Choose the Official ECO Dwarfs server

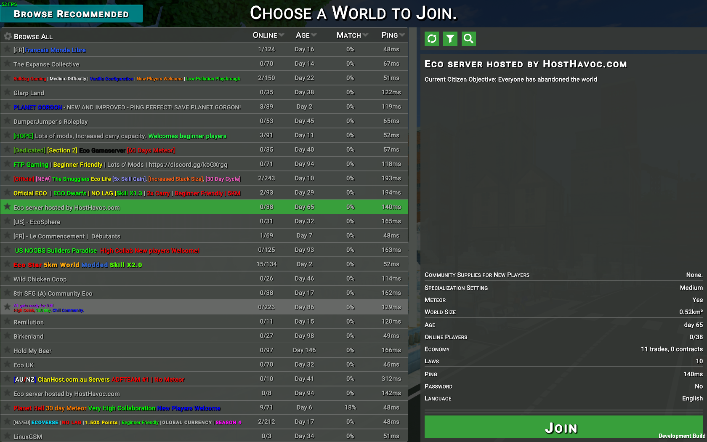click(205, 193)
